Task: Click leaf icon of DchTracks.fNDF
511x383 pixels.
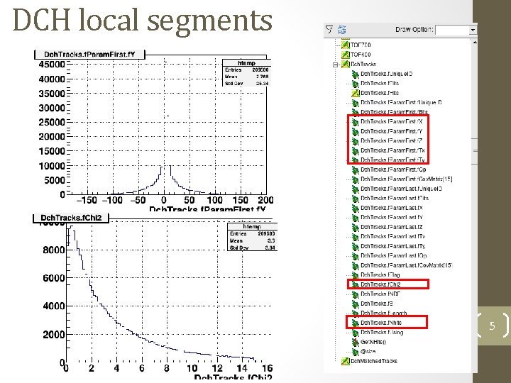Action: (356, 294)
